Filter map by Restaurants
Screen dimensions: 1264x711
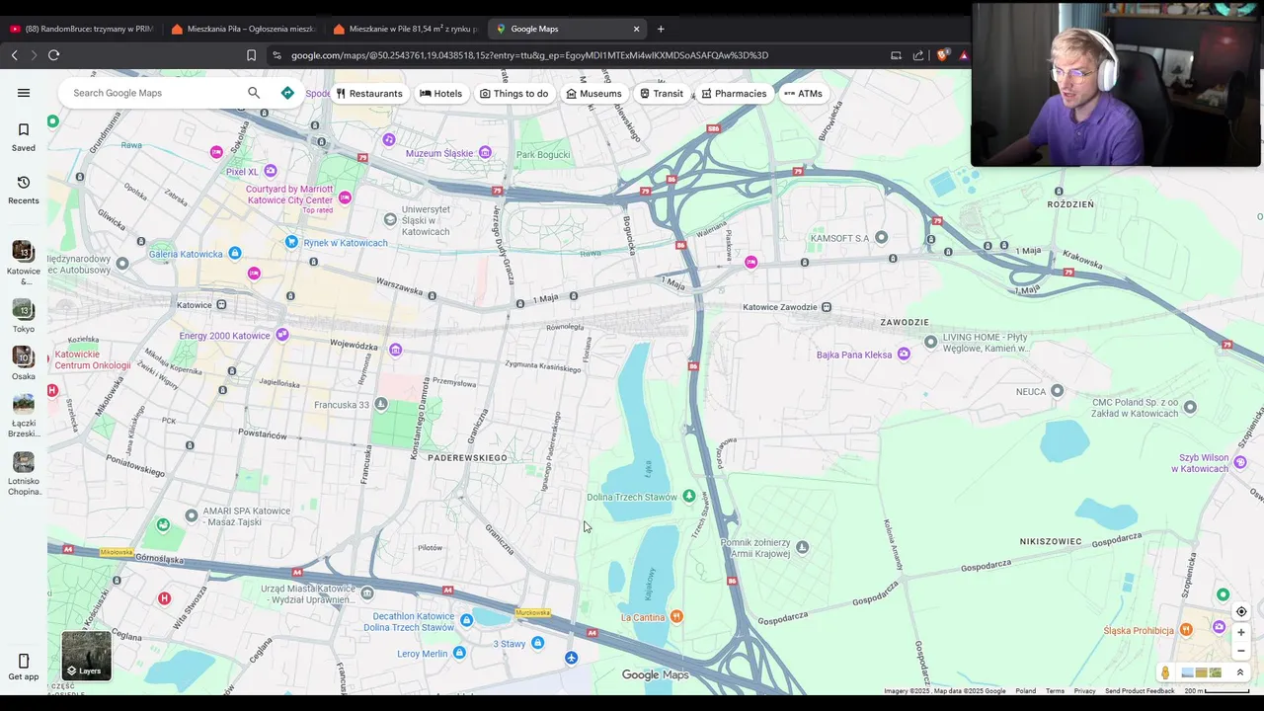(x=369, y=94)
